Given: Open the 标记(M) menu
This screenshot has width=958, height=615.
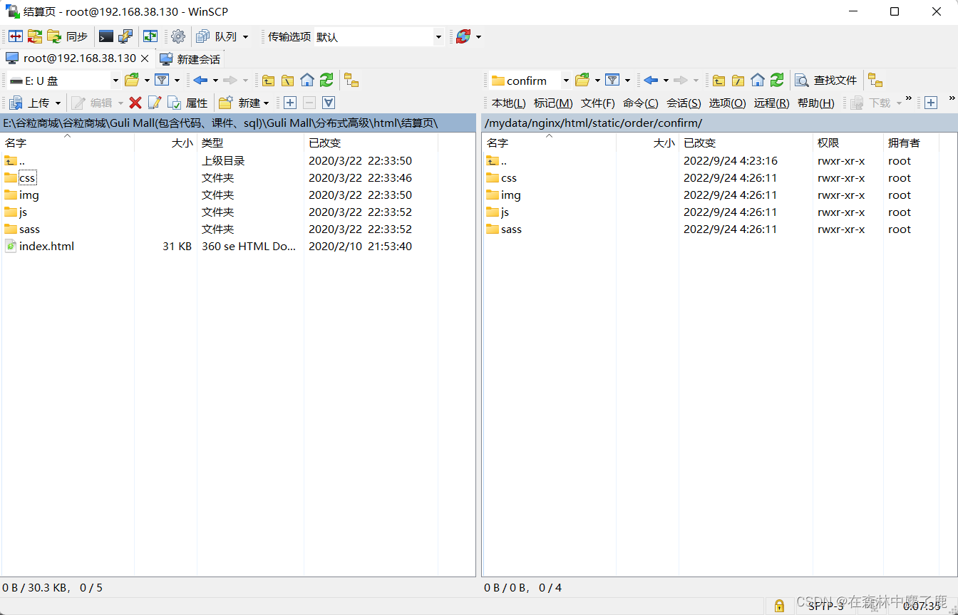Looking at the screenshot, I should (553, 103).
